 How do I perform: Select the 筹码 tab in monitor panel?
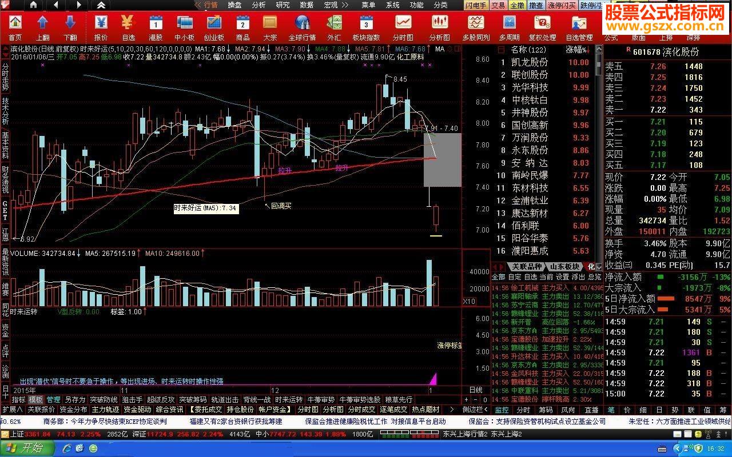pyautogui.click(x=545, y=410)
